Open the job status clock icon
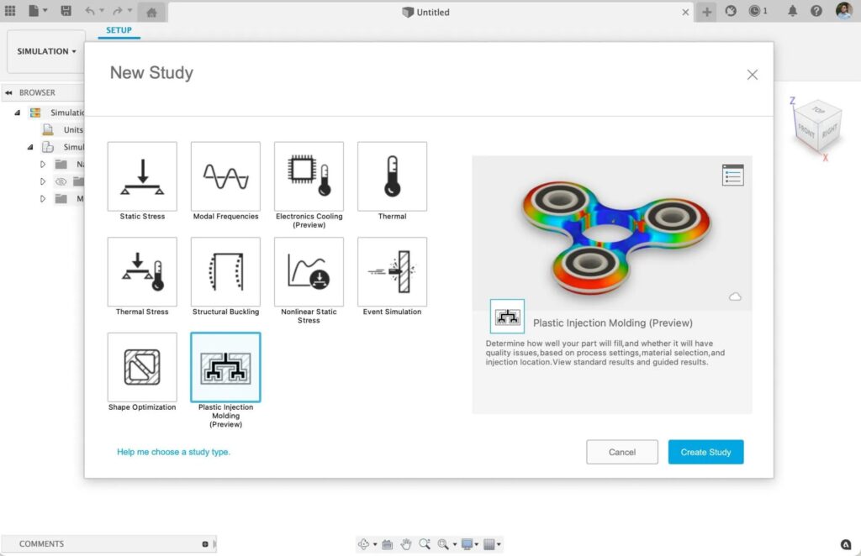Viewport: 861px width, 556px height. pyautogui.click(x=755, y=10)
